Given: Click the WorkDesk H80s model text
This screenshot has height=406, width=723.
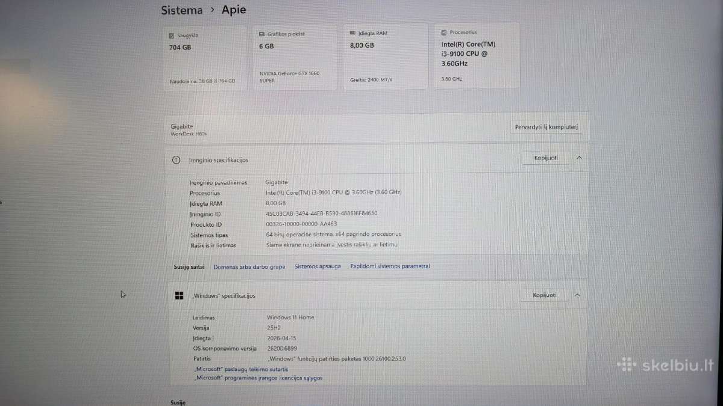Looking at the screenshot, I should (189, 134).
